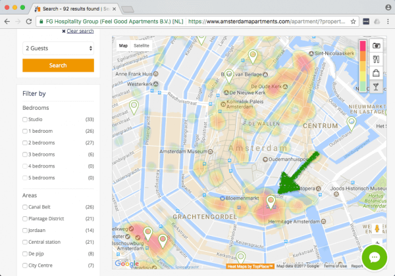
Task: Open the green live chat bubble
Action: coord(375,258)
